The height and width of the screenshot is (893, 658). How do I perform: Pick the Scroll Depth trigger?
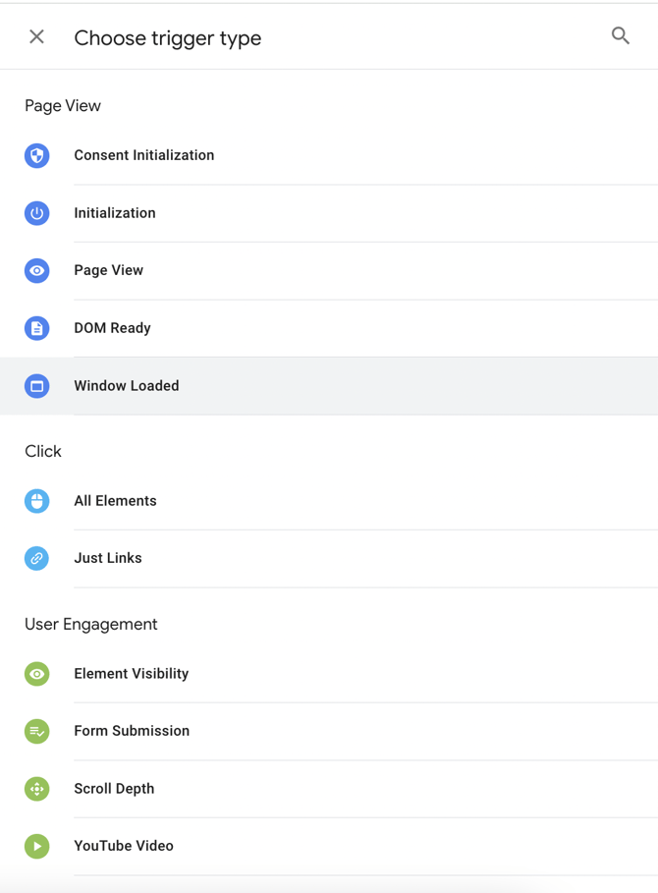tap(114, 789)
